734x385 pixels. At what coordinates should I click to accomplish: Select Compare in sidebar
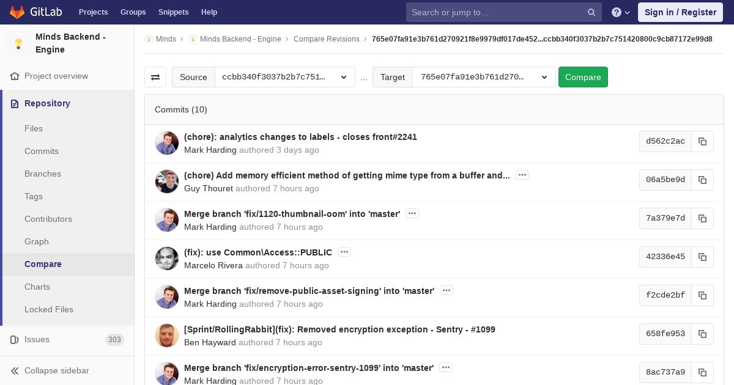point(43,264)
